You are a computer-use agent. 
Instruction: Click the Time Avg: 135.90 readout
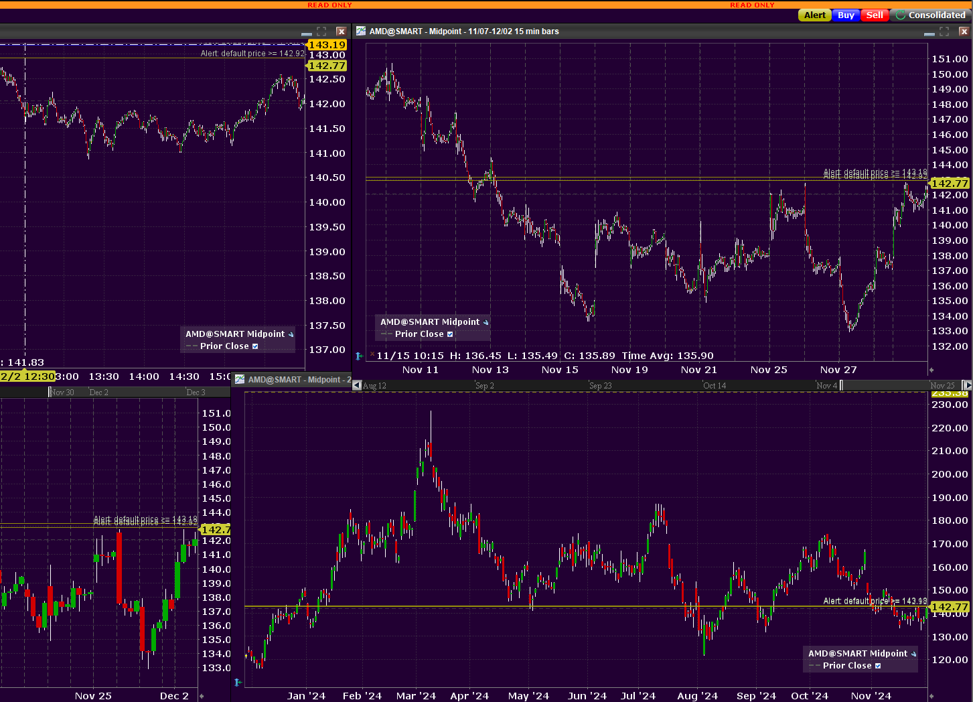[668, 356]
